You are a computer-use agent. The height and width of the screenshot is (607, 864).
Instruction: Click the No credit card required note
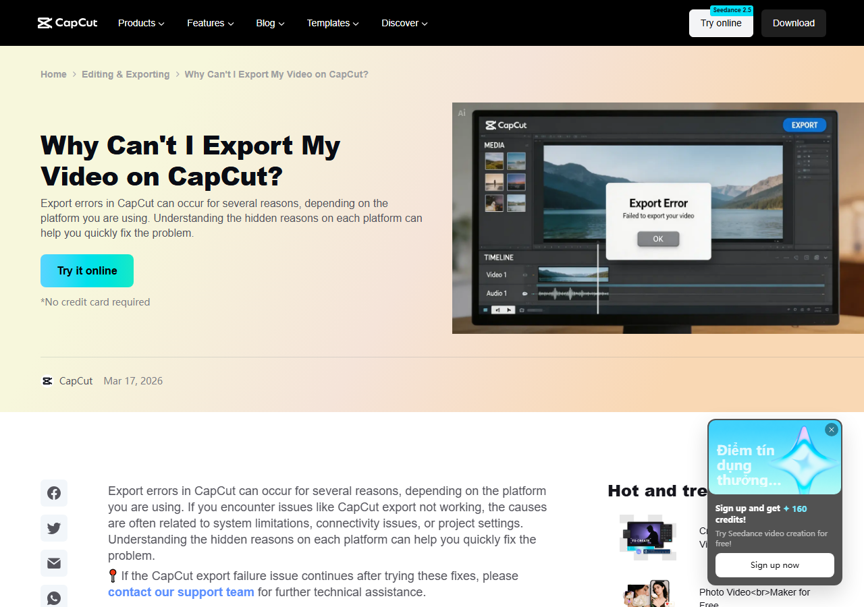tap(95, 302)
